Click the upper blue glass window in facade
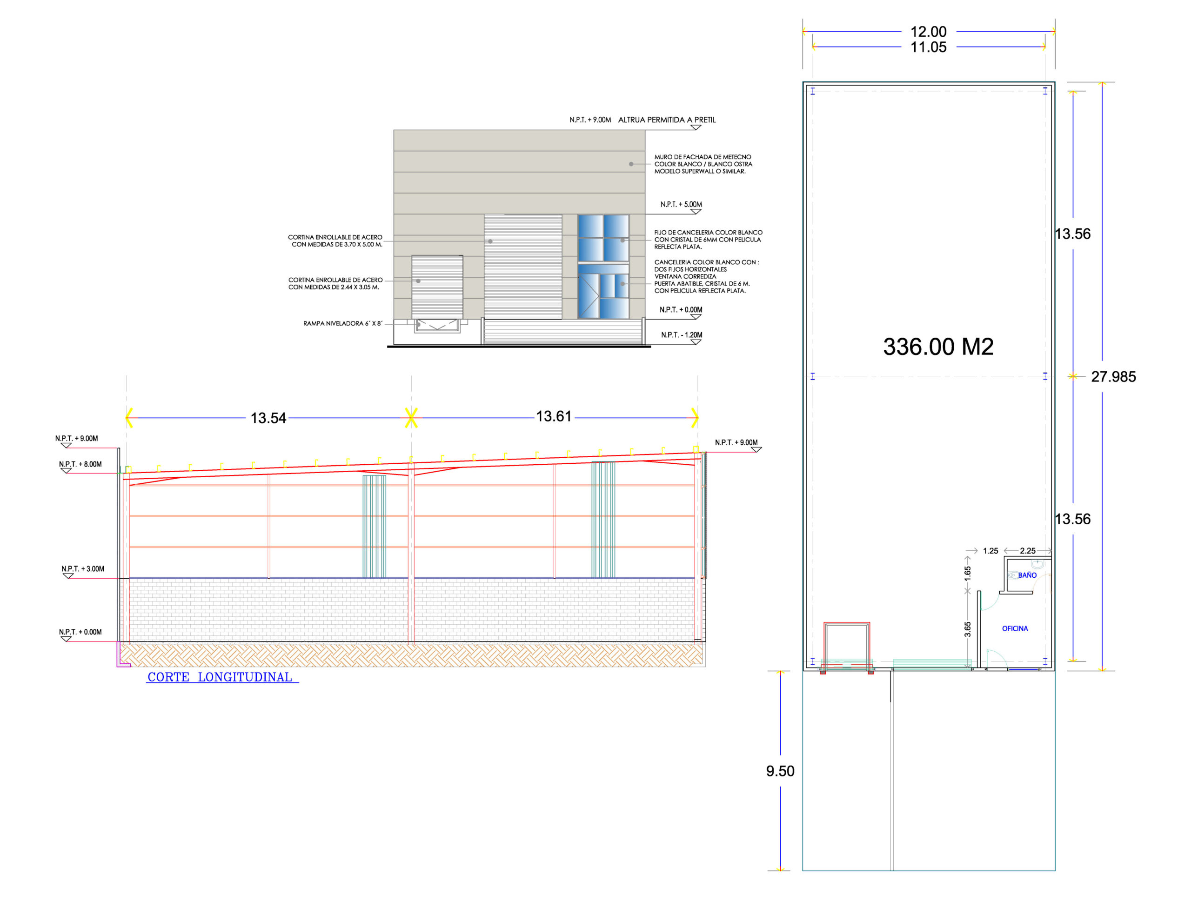The height and width of the screenshot is (908, 1191). pyautogui.click(x=603, y=238)
